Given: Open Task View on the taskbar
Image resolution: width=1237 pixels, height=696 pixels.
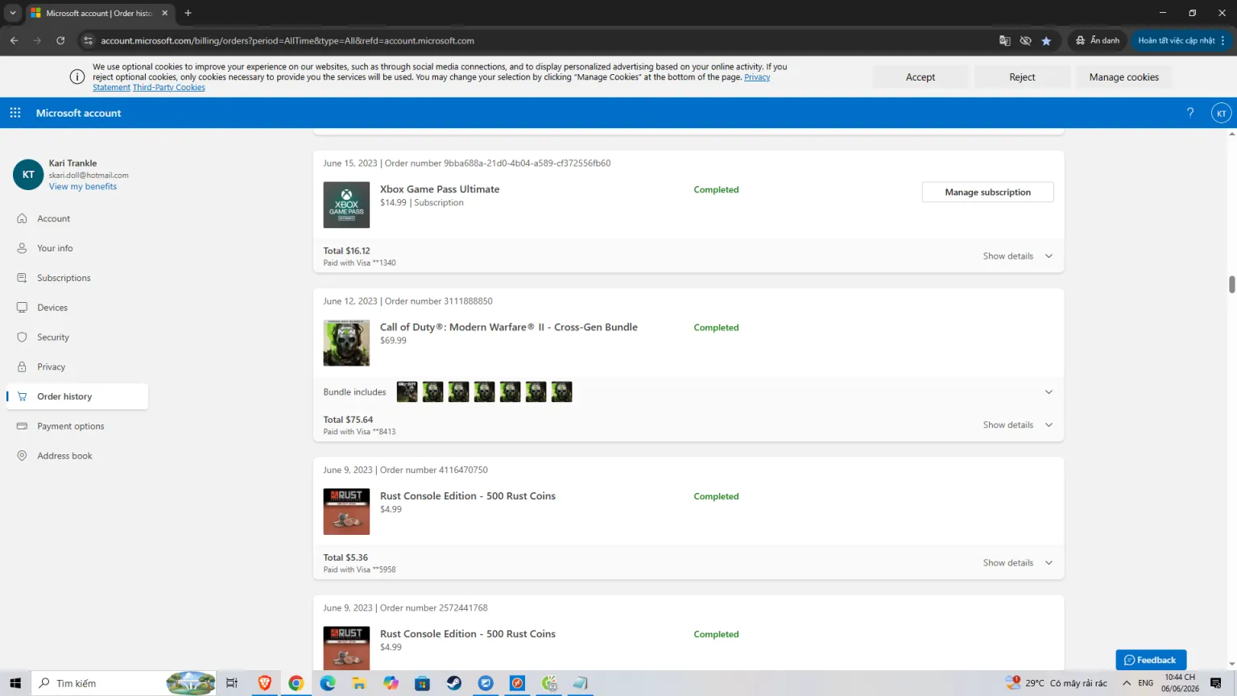Looking at the screenshot, I should 232,683.
